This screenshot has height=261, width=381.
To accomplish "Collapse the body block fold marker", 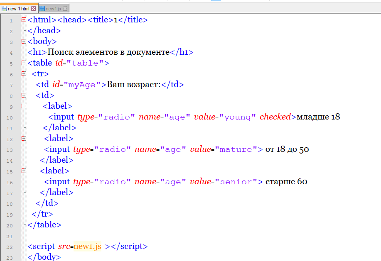I will point(24,41).
